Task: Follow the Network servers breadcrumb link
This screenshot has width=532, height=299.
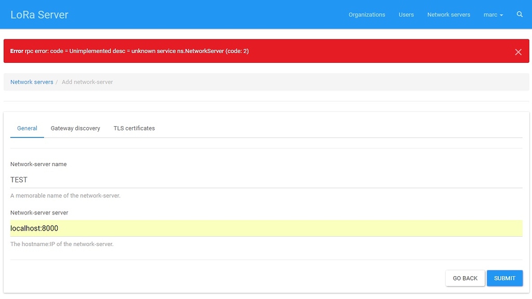Action: (32, 82)
